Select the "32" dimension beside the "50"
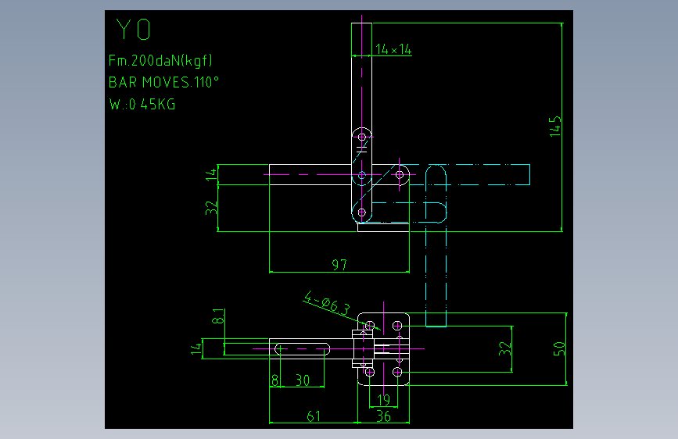 [504, 348]
